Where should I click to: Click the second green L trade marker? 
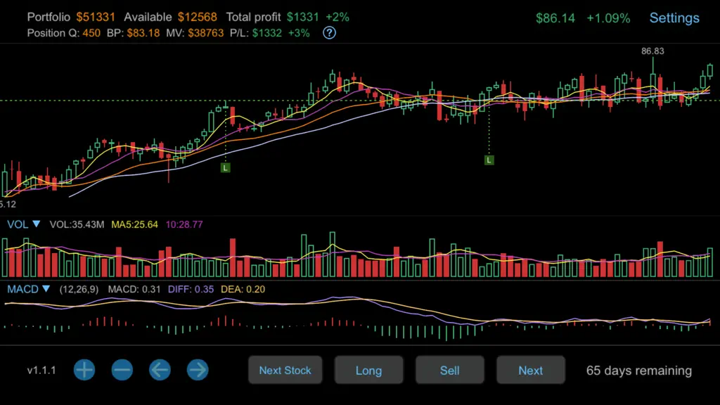coord(489,160)
